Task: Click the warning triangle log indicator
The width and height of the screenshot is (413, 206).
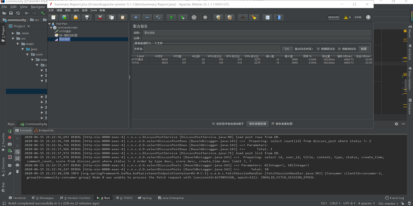Action: click(x=345, y=17)
